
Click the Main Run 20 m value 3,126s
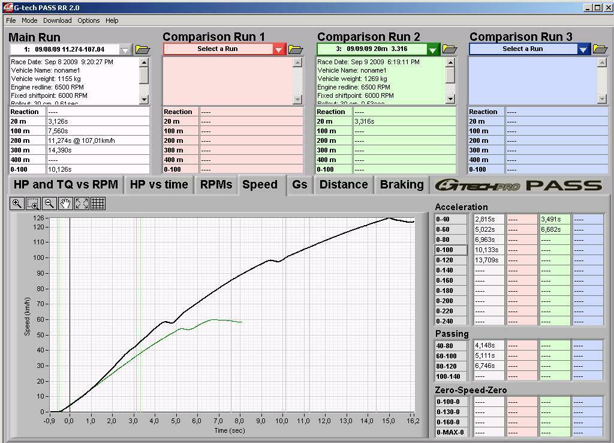point(98,121)
